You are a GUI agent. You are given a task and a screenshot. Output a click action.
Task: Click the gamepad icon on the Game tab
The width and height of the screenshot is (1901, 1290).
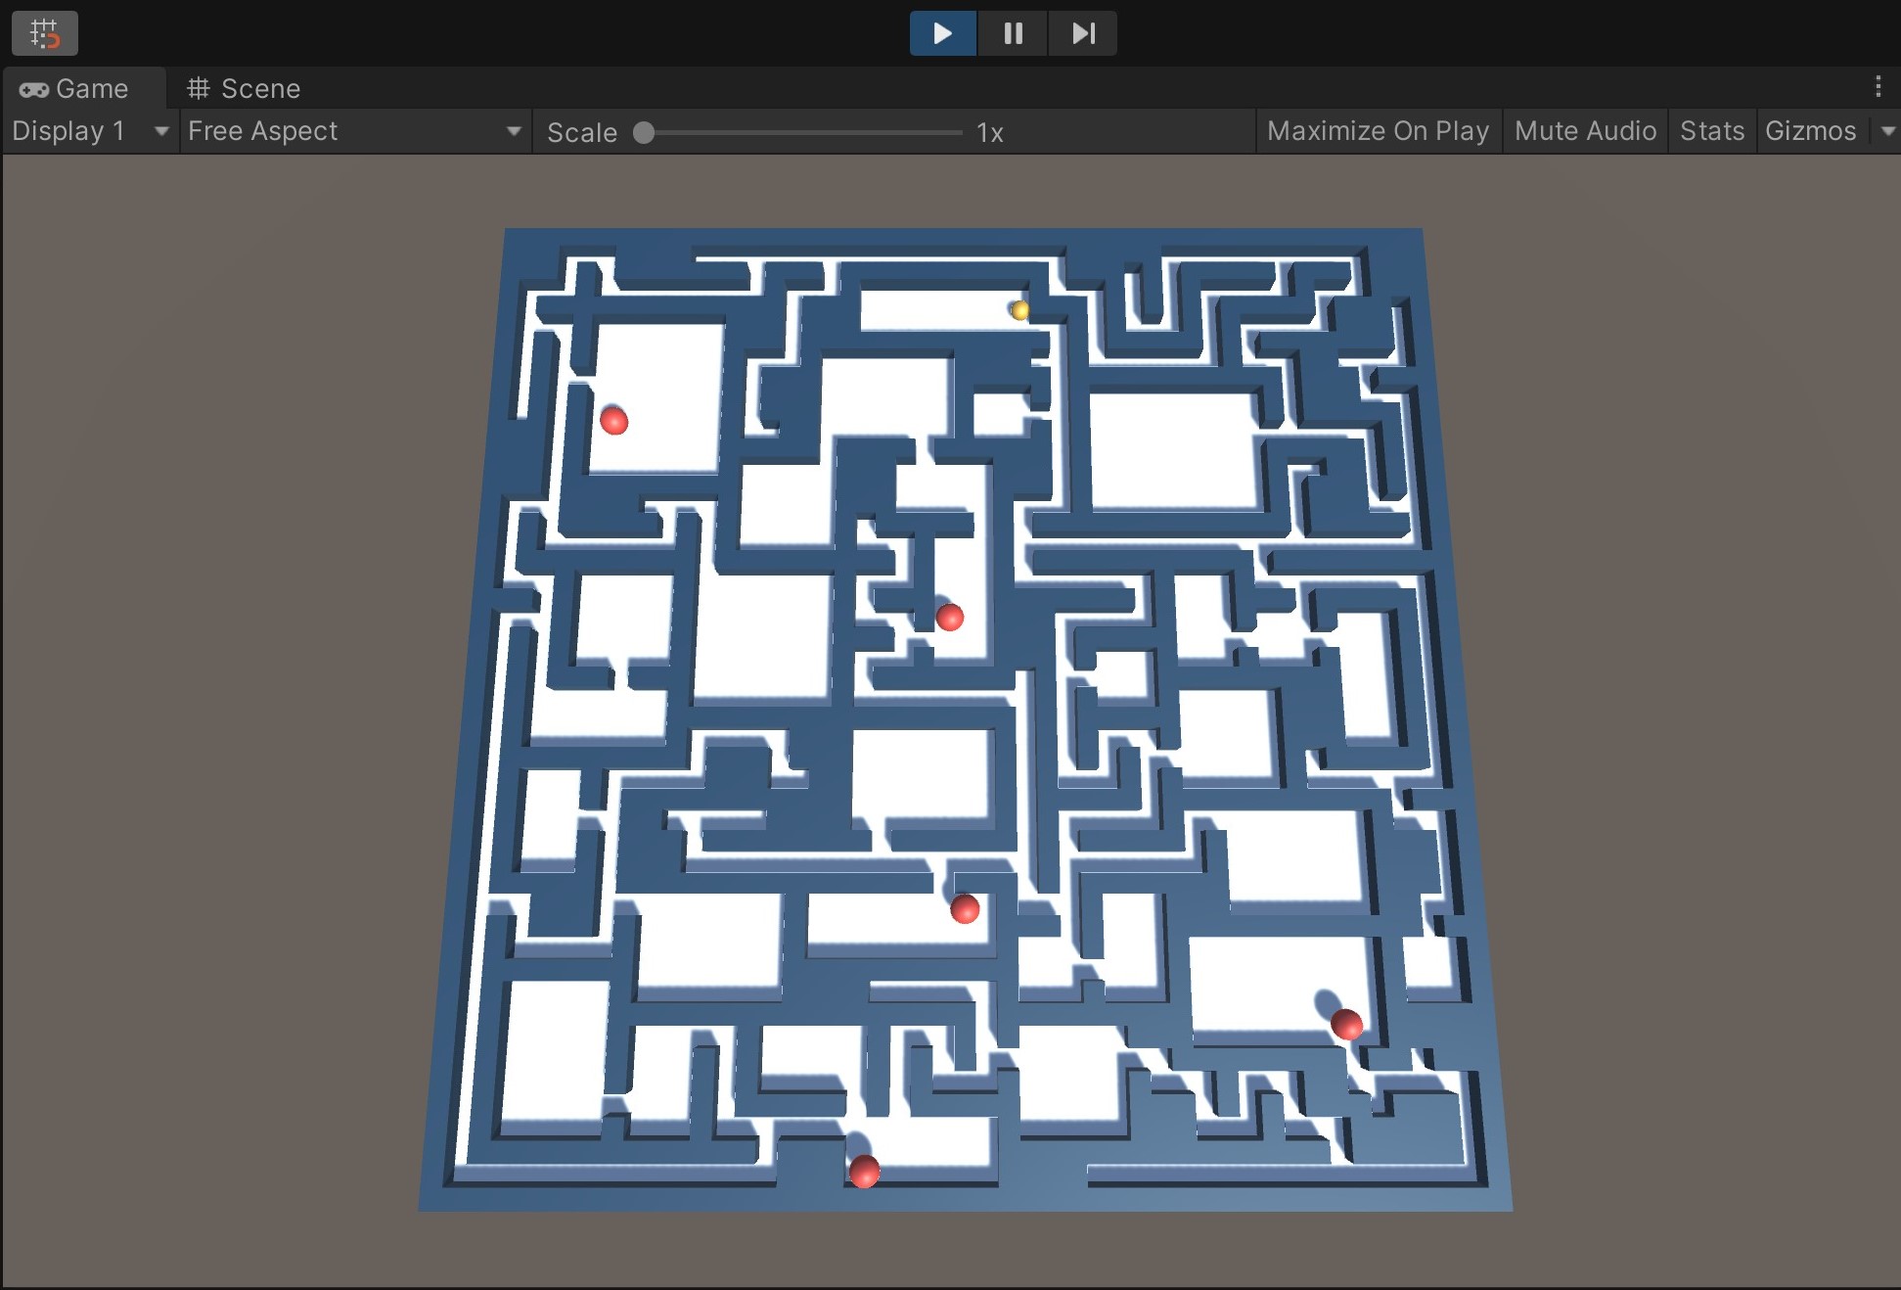point(35,88)
